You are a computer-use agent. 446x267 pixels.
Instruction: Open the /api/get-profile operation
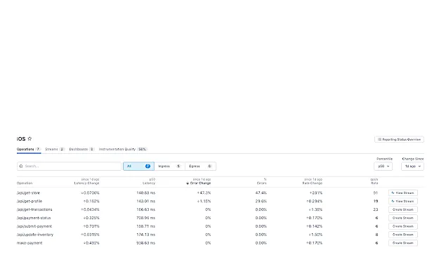click(29, 201)
